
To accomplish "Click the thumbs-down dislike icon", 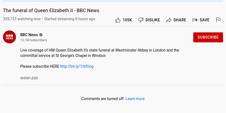I will [x=141, y=20].
